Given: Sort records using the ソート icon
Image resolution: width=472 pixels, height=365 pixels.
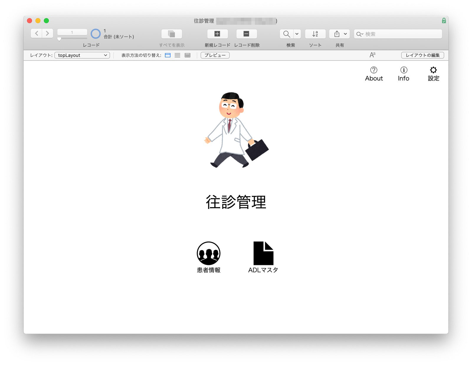Looking at the screenshot, I should tap(314, 34).
